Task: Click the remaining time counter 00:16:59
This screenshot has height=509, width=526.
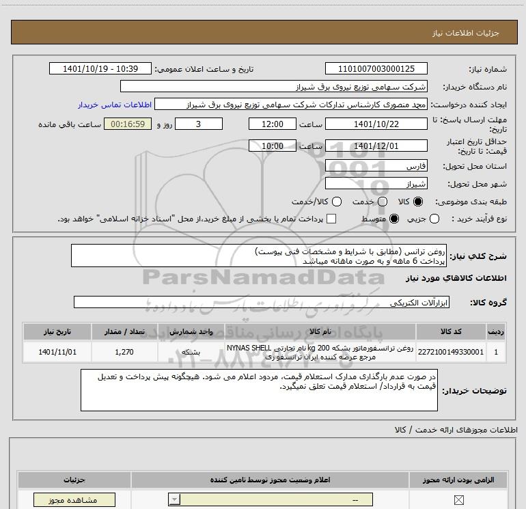Action: [128, 124]
